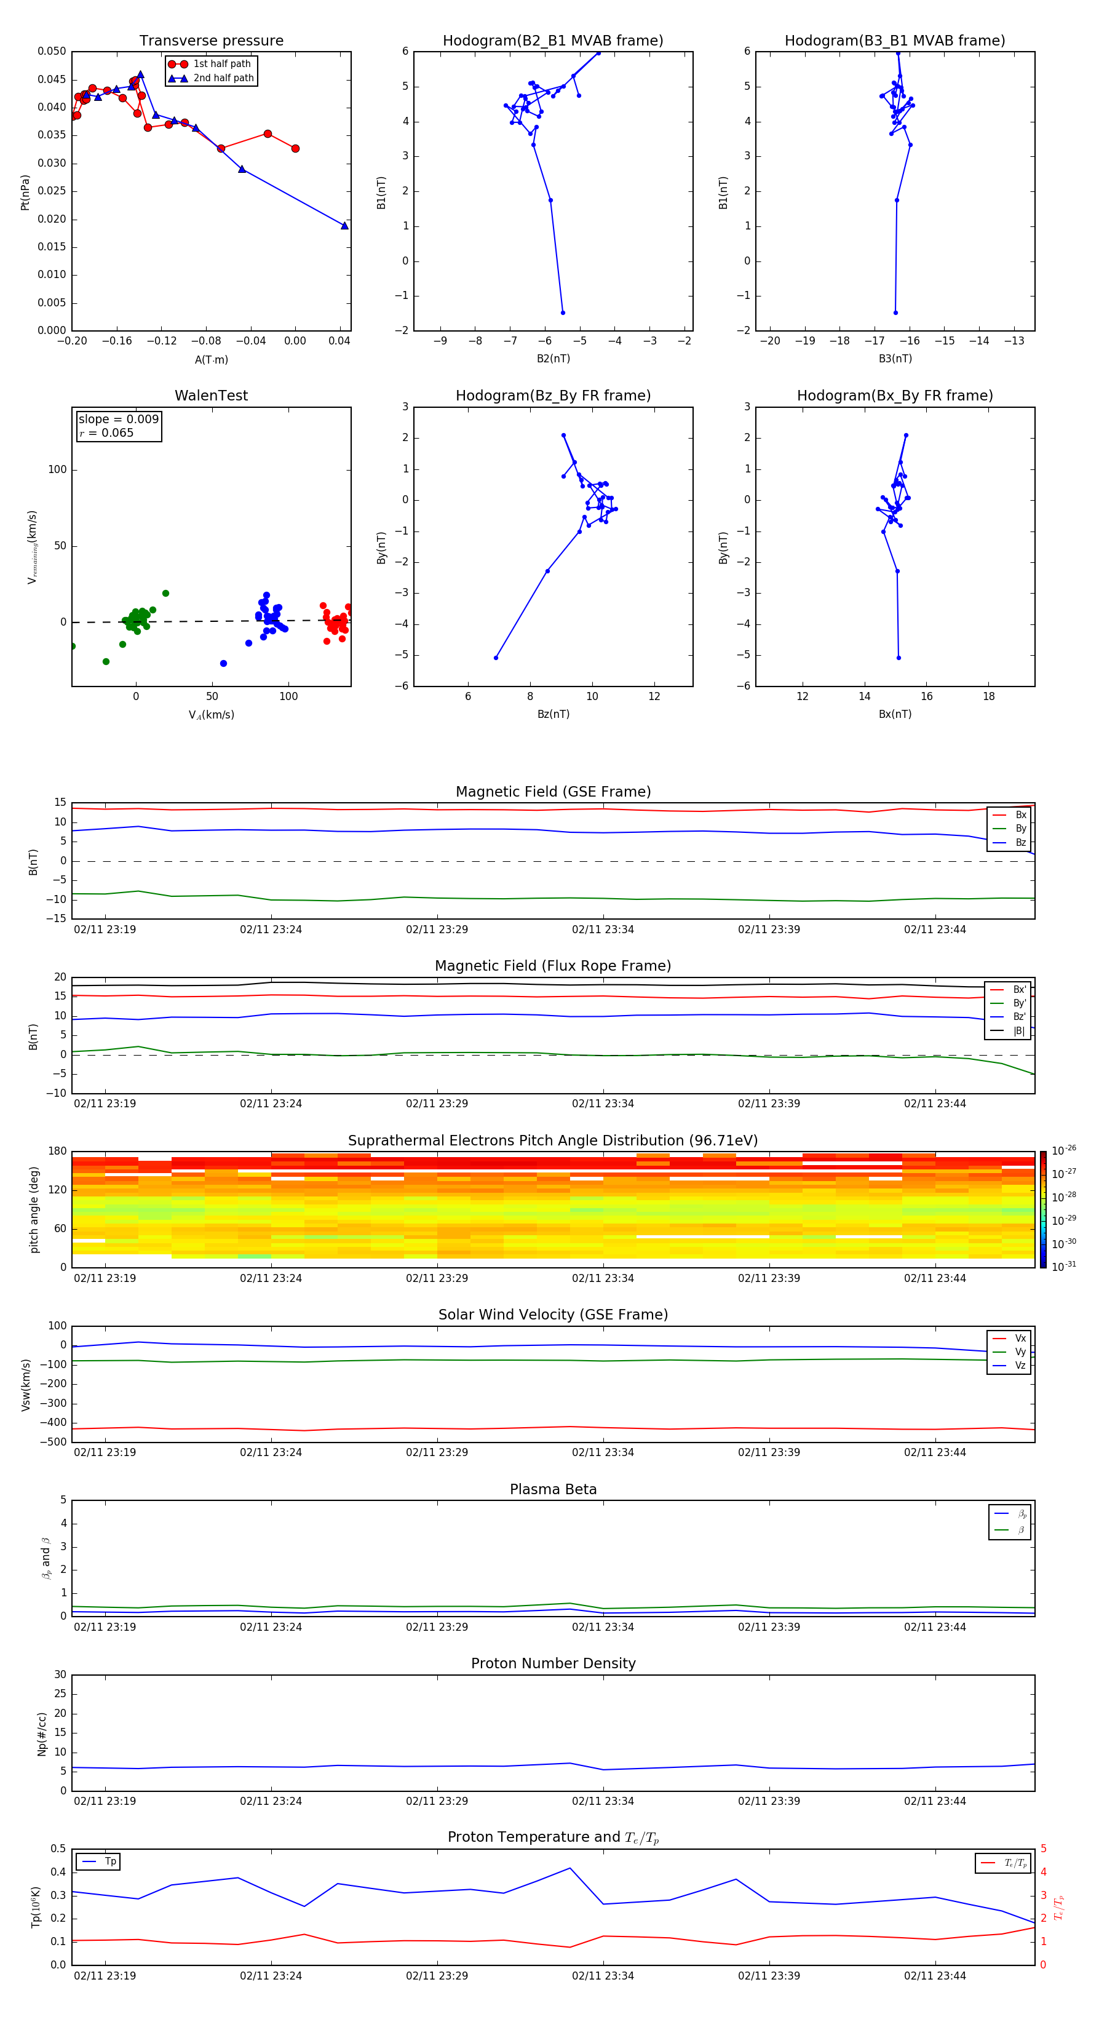
Task: Click the A(T·m) x-axis label
Action: [x=211, y=359]
